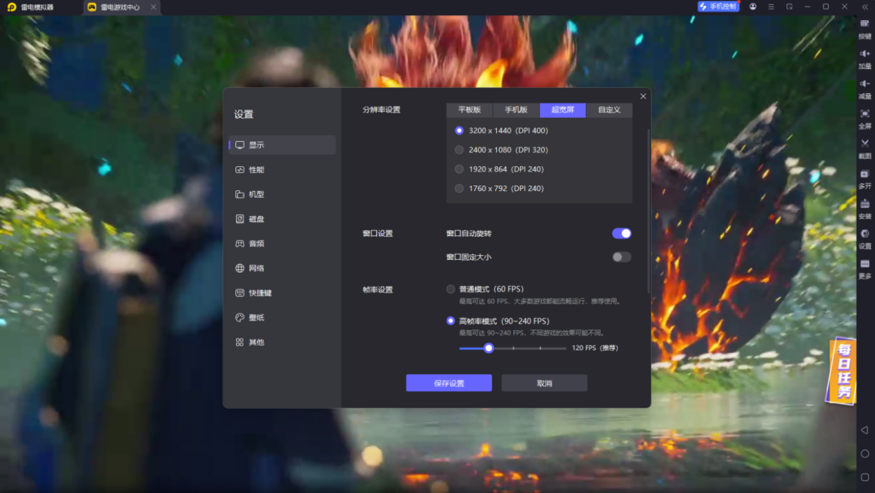Image resolution: width=875 pixels, height=493 pixels.
Task: Switch to 手机版 resolution tab
Action: tap(516, 110)
